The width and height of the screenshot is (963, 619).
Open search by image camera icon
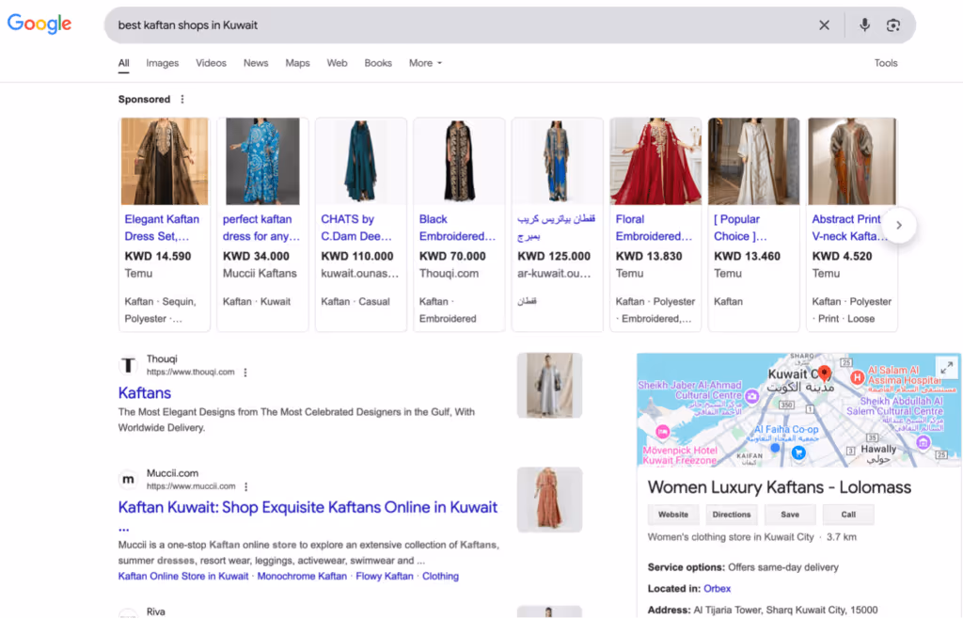tap(893, 25)
